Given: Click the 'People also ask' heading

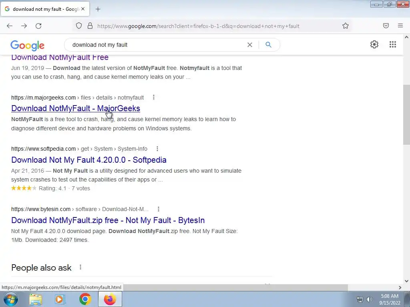Looking at the screenshot, I should (x=41, y=267).
